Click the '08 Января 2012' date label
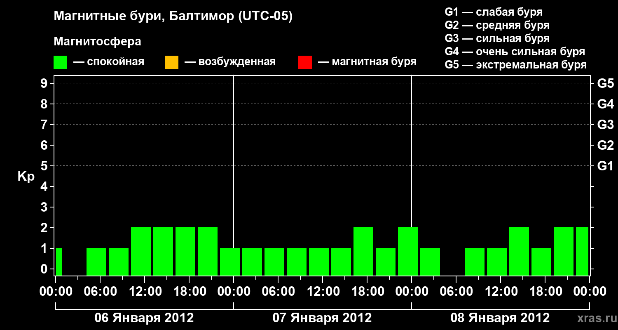Screen dimensions: 618x330 click(500, 318)
